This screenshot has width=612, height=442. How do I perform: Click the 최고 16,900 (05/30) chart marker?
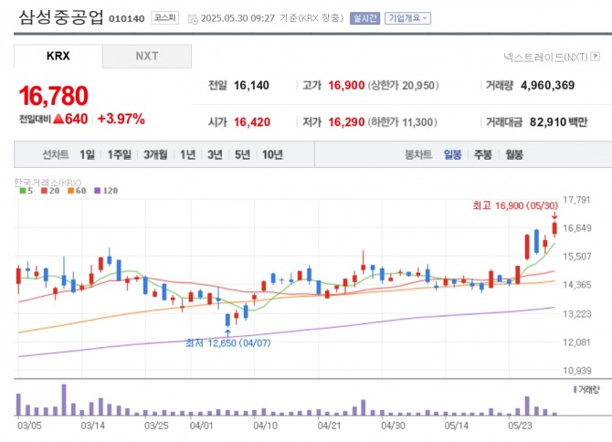(x=515, y=205)
